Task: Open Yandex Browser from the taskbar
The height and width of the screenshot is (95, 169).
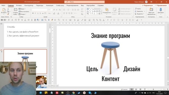Action: [x=84, y=93]
